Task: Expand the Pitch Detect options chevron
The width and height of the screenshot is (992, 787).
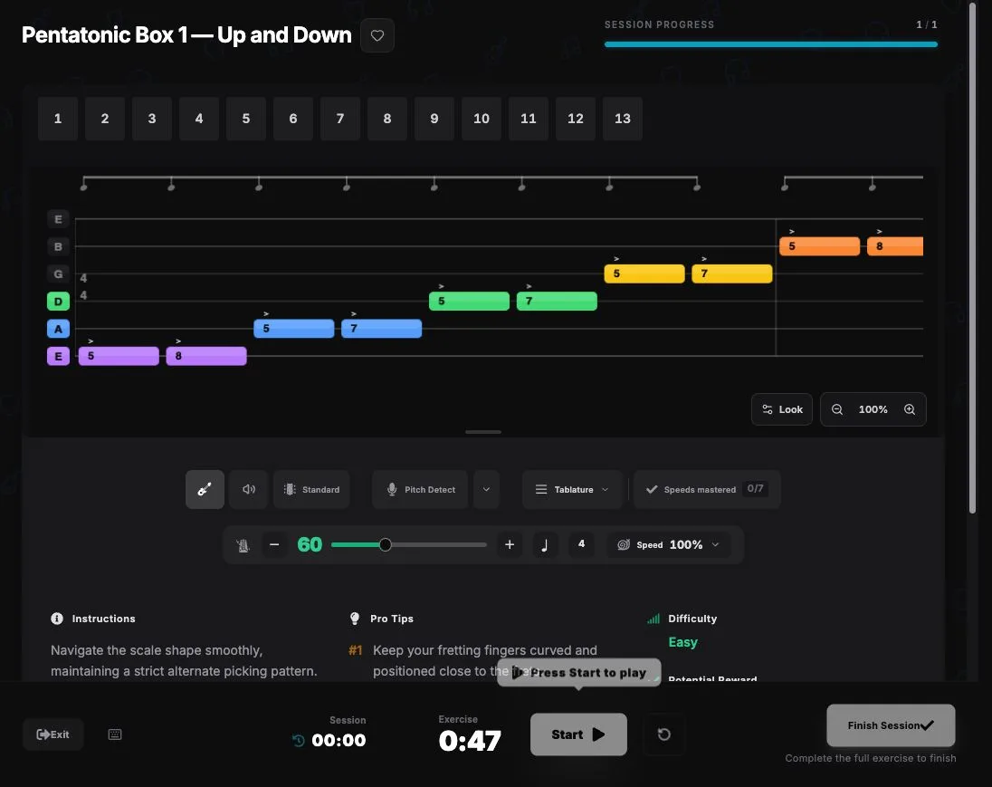Action: 486,489
